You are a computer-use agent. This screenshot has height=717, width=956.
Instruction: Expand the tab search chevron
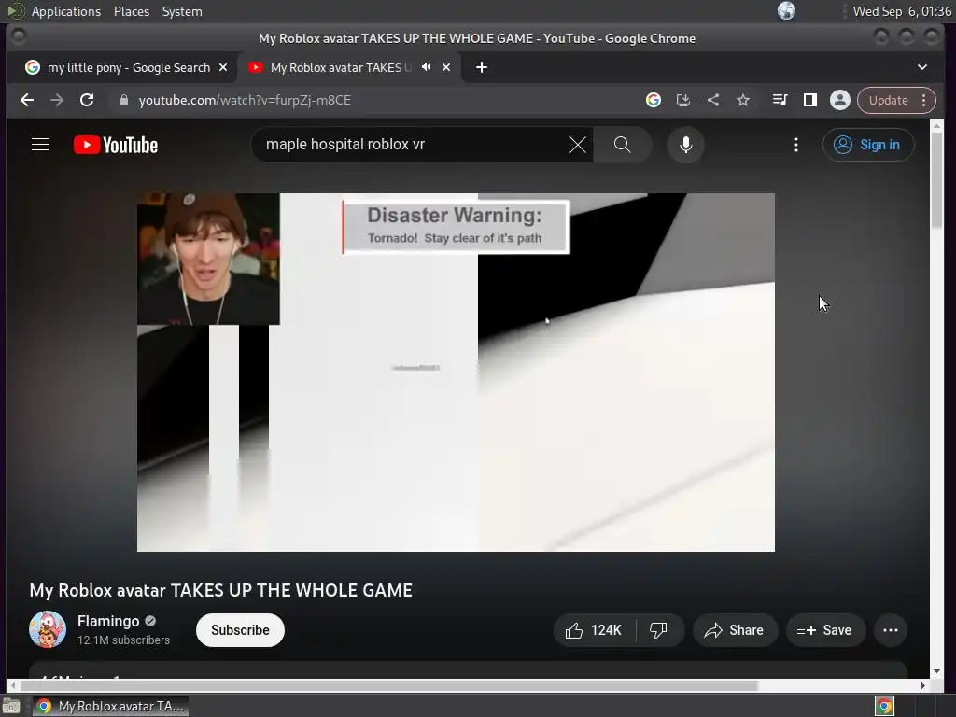pos(921,67)
